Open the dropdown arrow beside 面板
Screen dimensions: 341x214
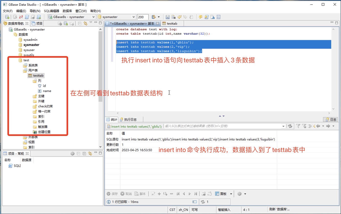(x=231, y=194)
